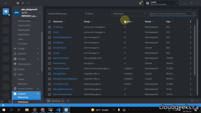Open the All groups dropdown

(129, 13)
